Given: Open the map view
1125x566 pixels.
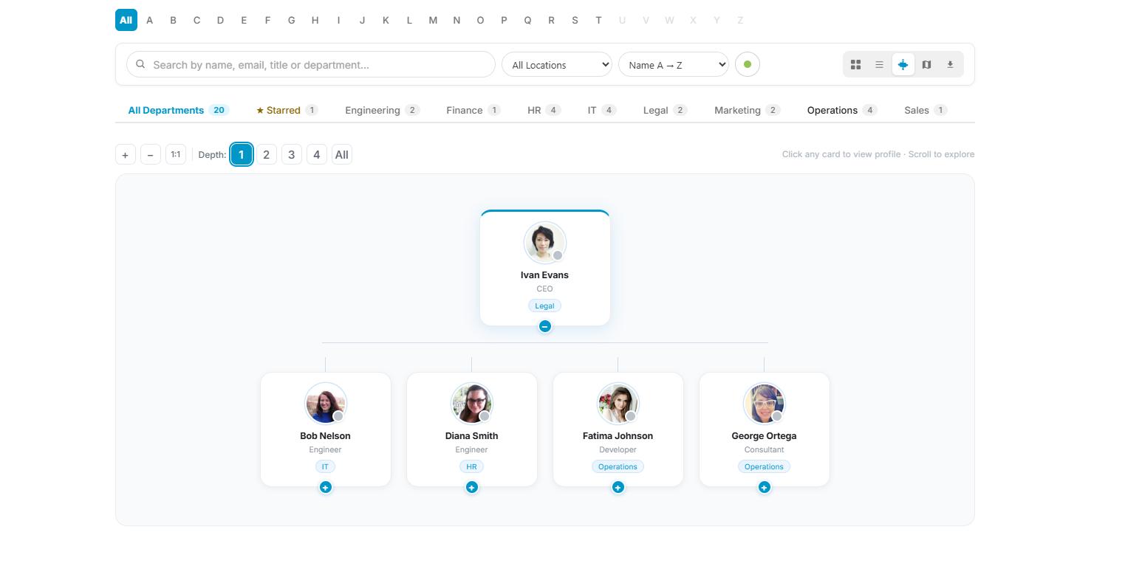Looking at the screenshot, I should [926, 65].
